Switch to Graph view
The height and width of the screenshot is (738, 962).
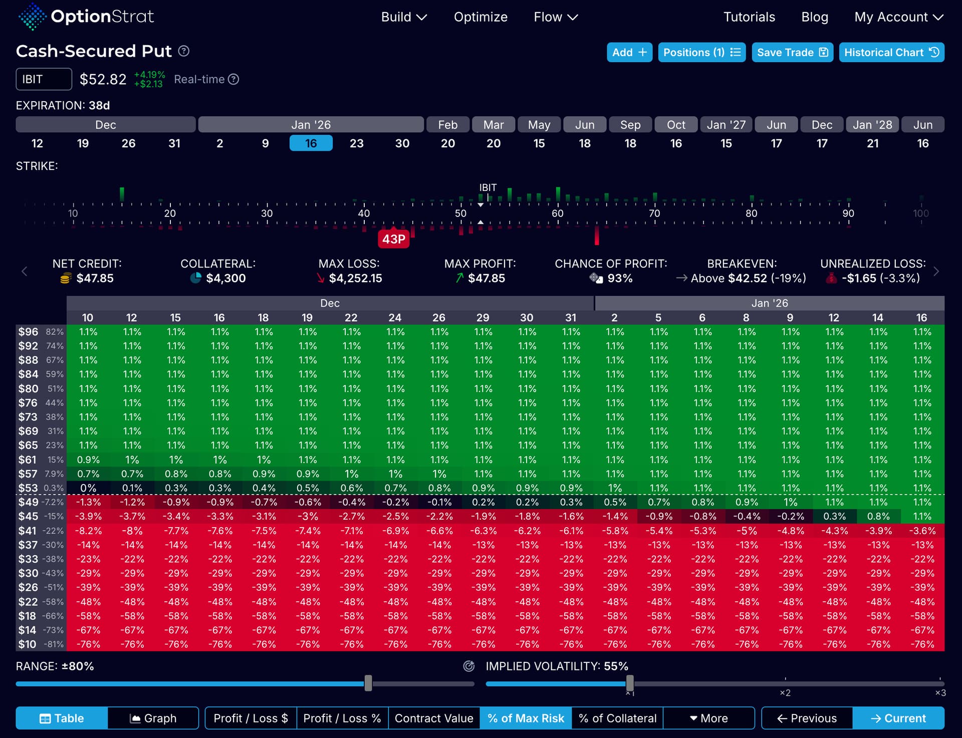153,718
